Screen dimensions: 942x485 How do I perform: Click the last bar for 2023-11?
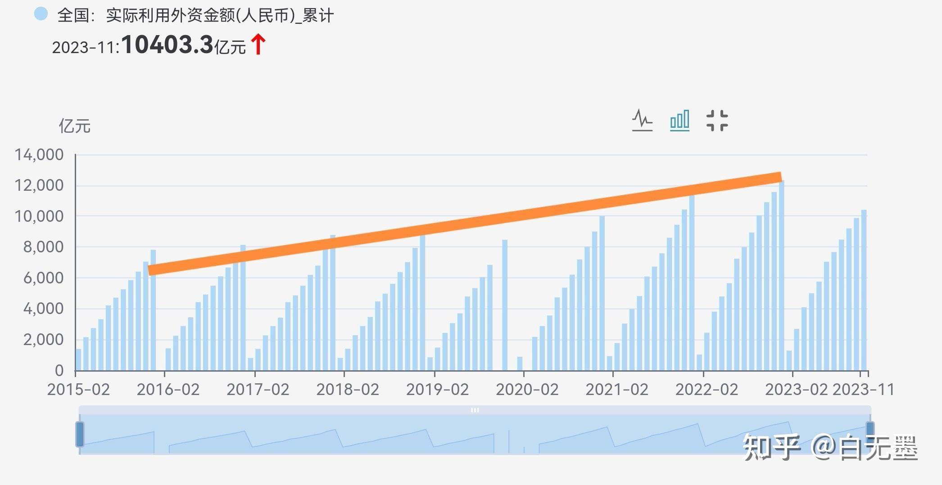(864, 290)
